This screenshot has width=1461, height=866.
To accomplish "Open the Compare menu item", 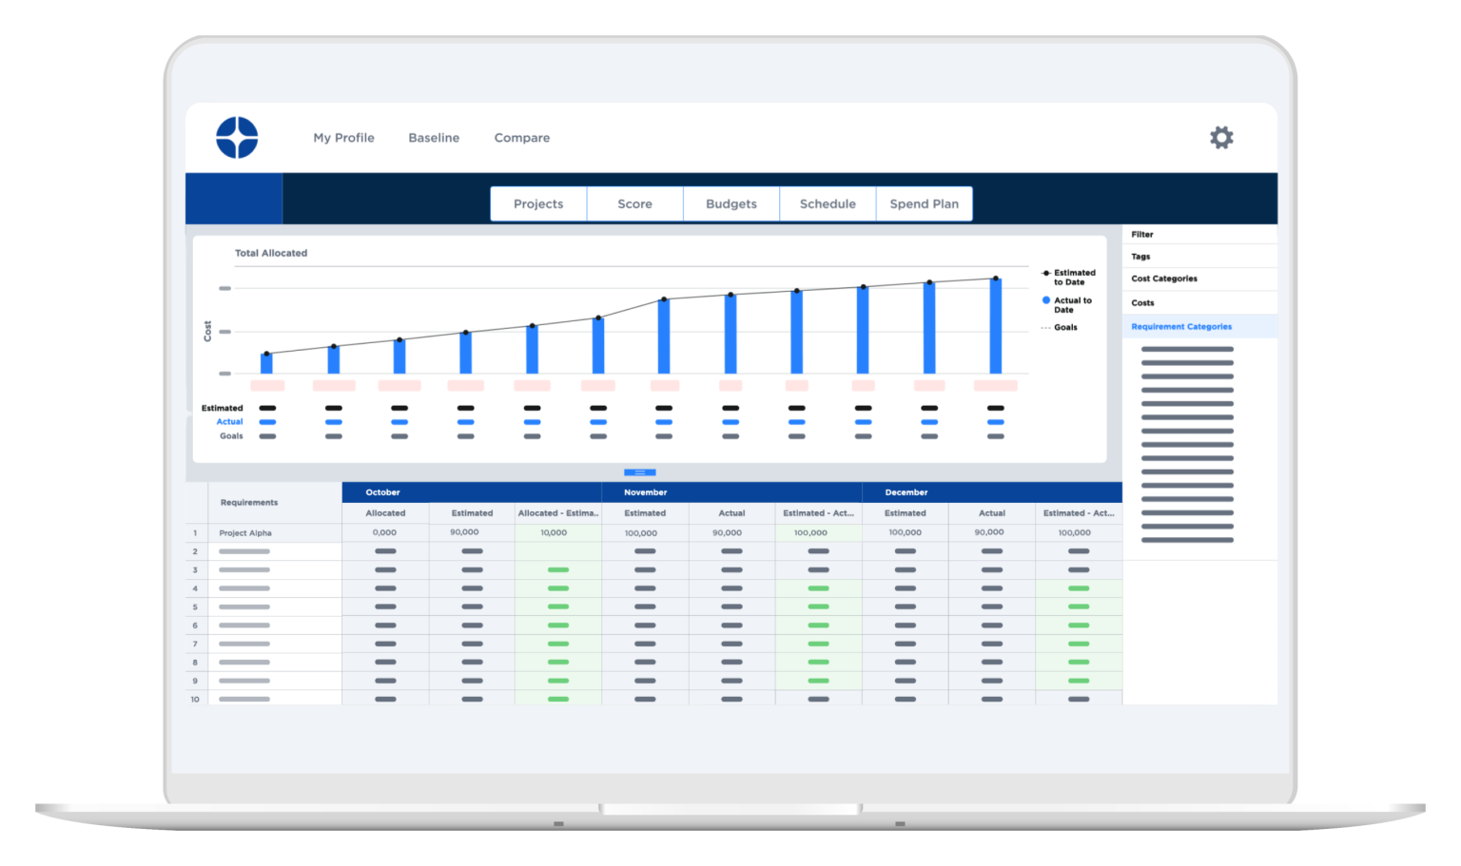I will click(x=521, y=138).
